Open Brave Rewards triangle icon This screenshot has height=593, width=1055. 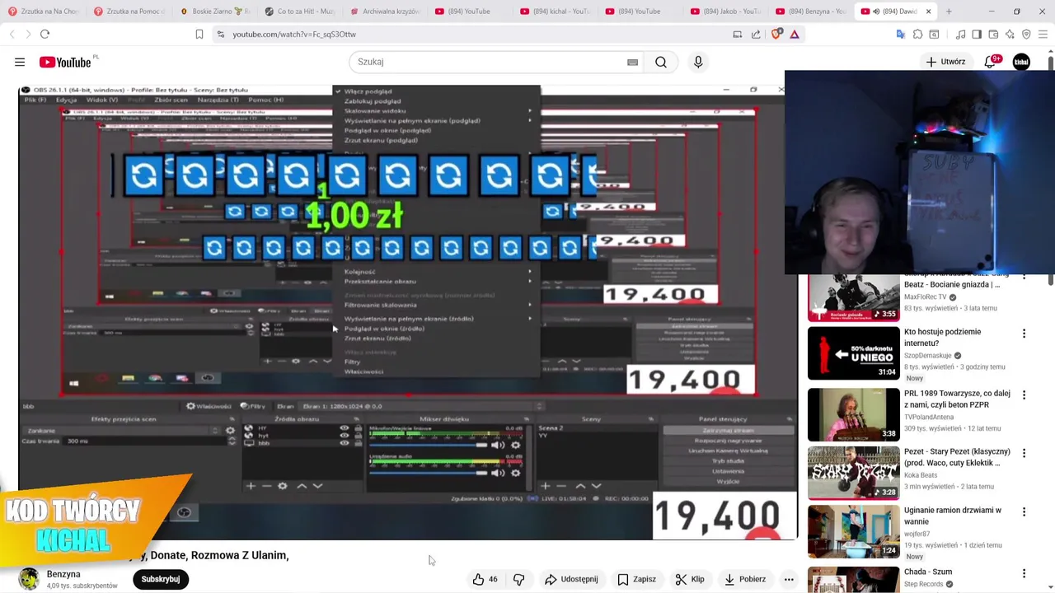coord(795,34)
